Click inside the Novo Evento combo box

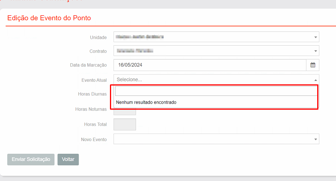[x=211, y=139]
